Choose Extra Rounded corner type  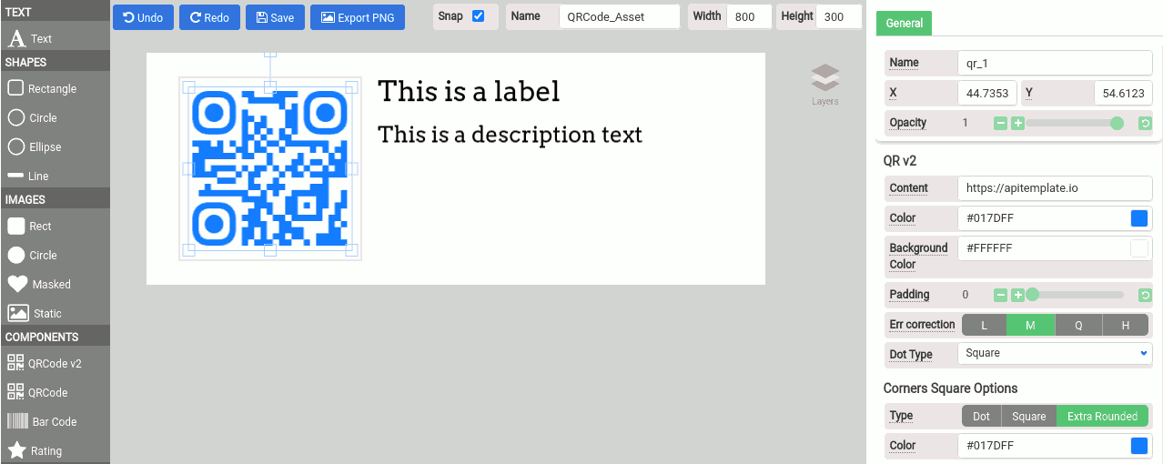tap(1102, 416)
